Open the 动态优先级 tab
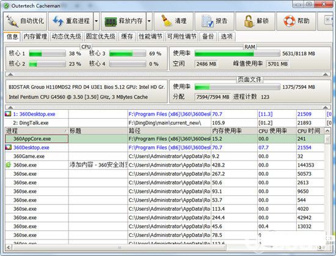The height and width of the screenshot is (256, 336). 67,37
